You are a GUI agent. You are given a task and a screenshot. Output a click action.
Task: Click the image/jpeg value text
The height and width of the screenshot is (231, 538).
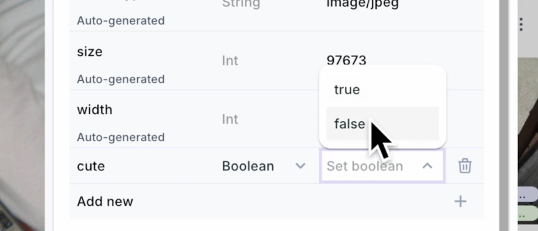click(362, 4)
